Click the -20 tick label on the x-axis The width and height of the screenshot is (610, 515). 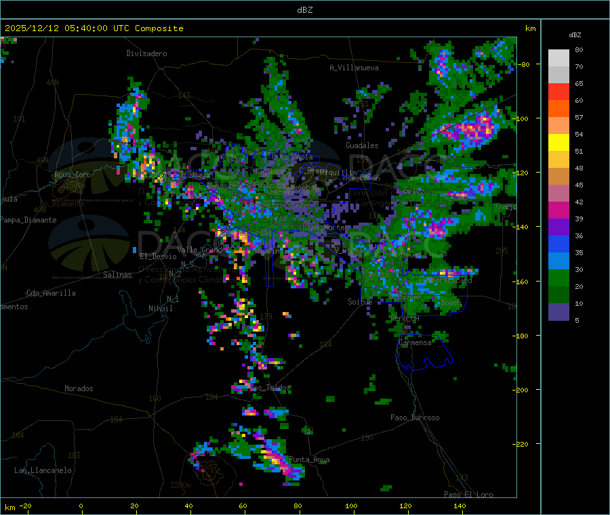coord(25,506)
